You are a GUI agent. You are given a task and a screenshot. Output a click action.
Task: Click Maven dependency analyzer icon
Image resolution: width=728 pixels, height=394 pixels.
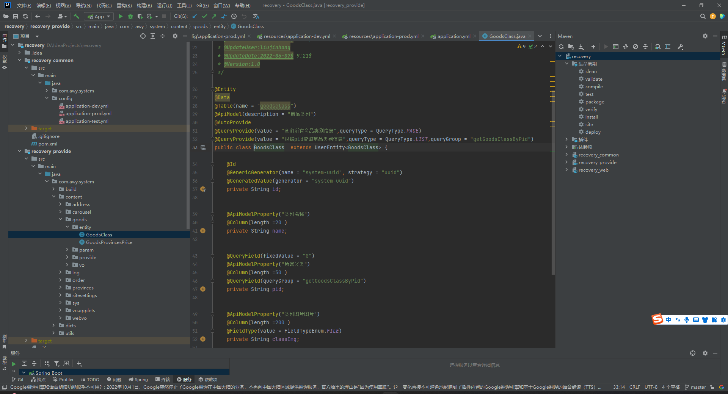[658, 47]
